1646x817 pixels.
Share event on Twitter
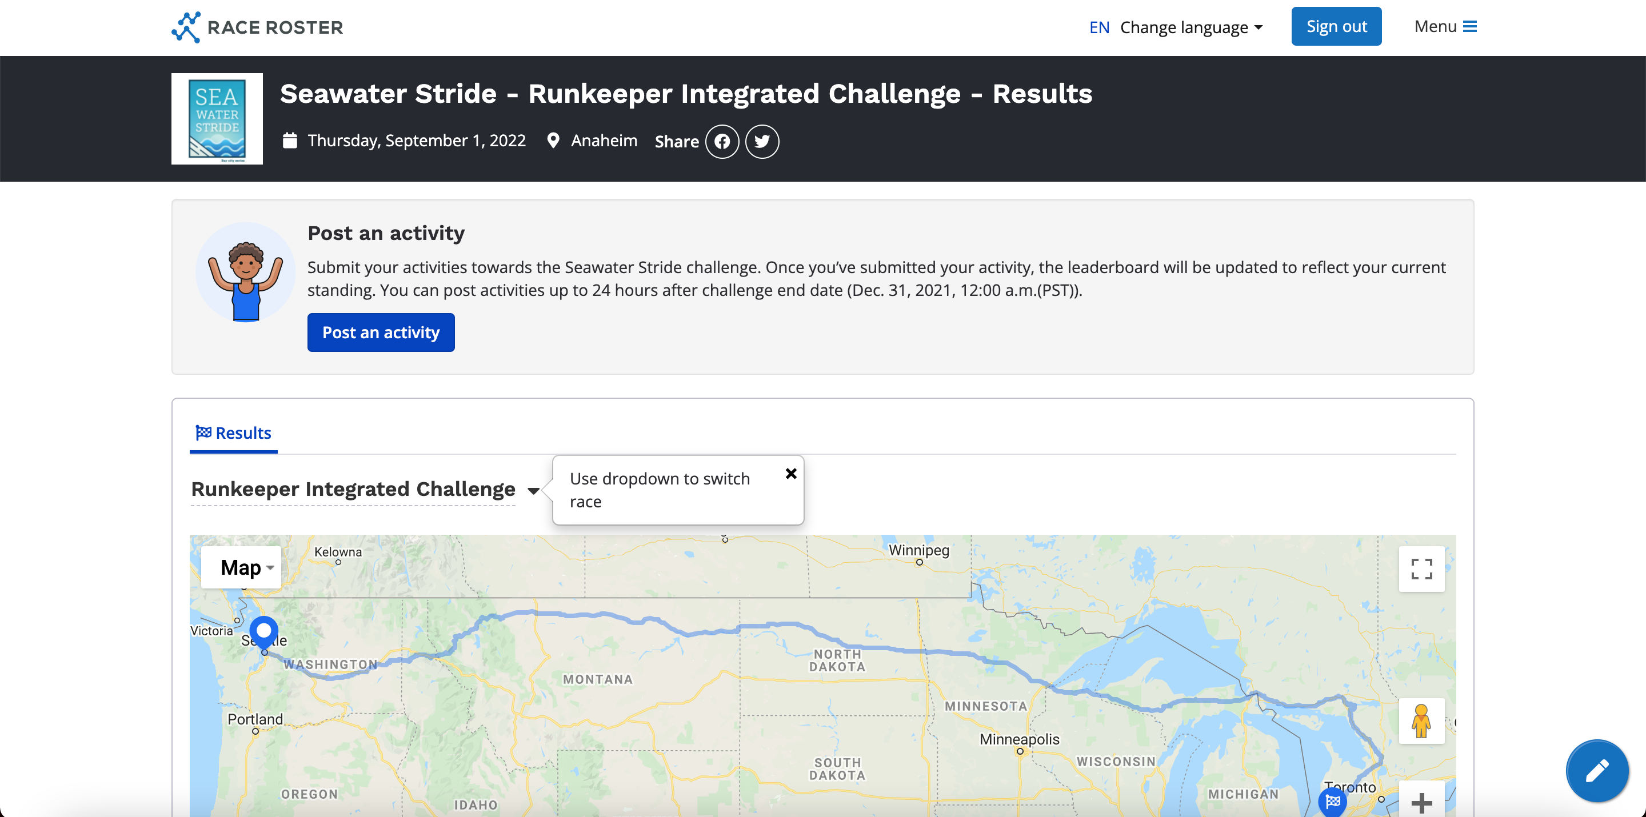click(764, 141)
